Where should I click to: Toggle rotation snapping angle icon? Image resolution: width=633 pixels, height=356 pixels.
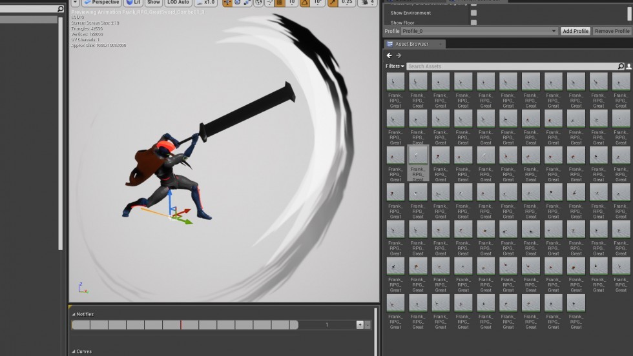coord(305,3)
